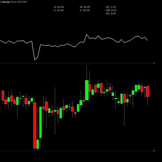The image size is (162, 162).
Task: Click the 'O: 25.94' open price value
Action: click(x=59, y=7)
